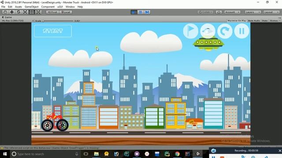Image resolution: width=282 pixels, height=158 pixels.
Task: Open the Layers dropdown
Action: tap(252, 12)
